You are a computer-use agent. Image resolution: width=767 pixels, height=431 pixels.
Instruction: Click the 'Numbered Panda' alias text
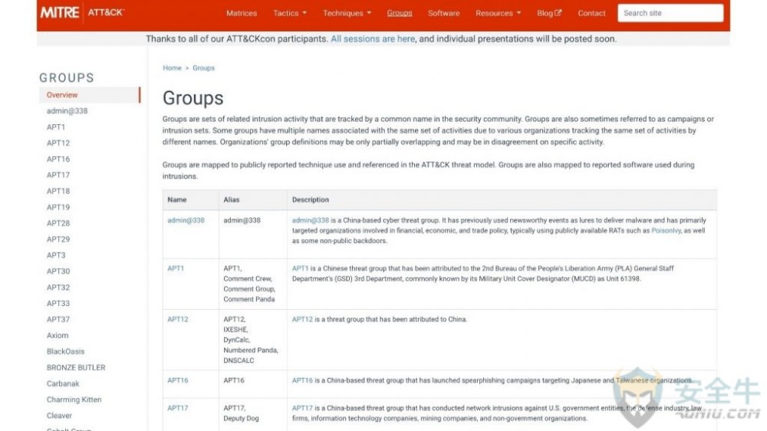[251, 350]
